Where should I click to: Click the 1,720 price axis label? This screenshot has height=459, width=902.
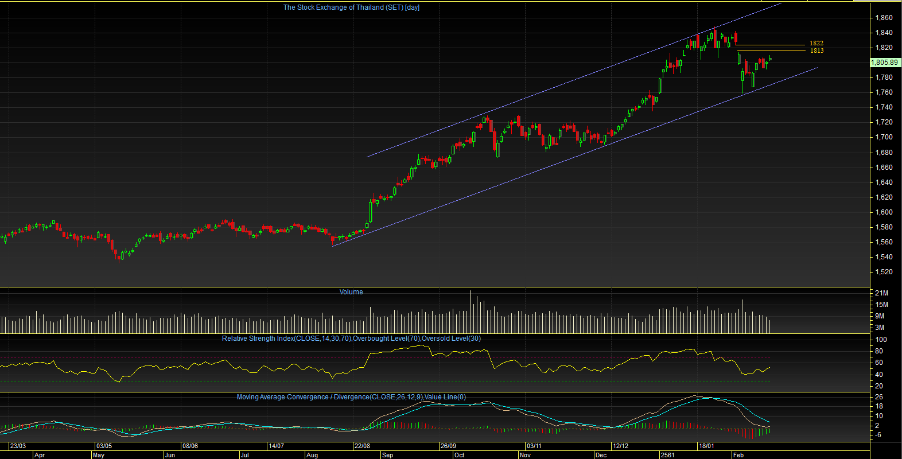(x=884, y=122)
